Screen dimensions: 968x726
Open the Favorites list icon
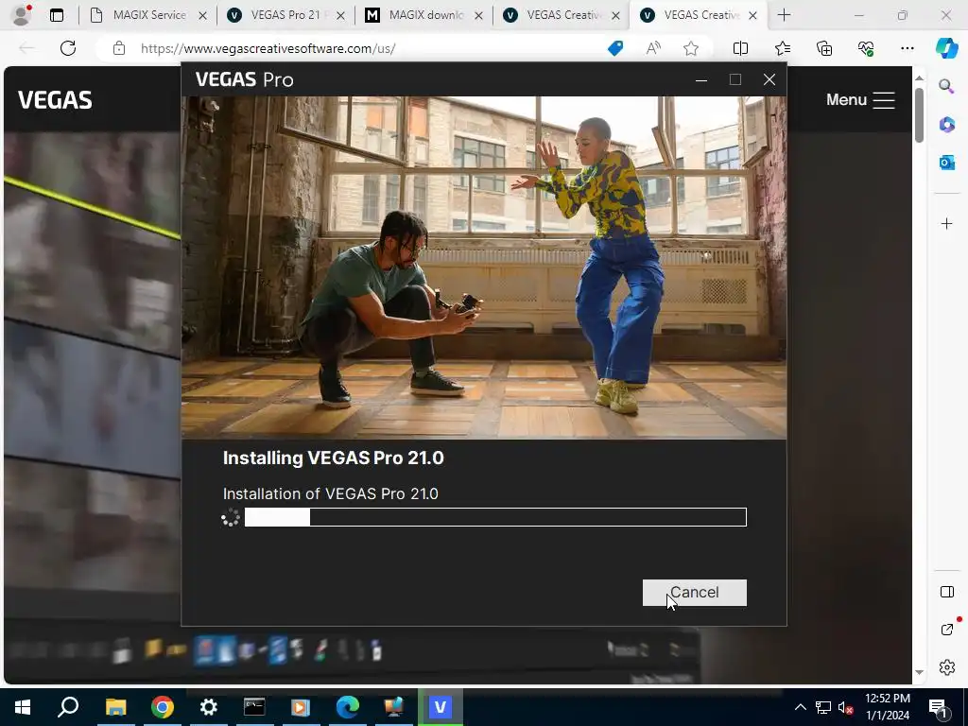[x=782, y=48]
